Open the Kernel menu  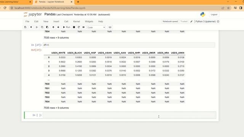point(77,21)
